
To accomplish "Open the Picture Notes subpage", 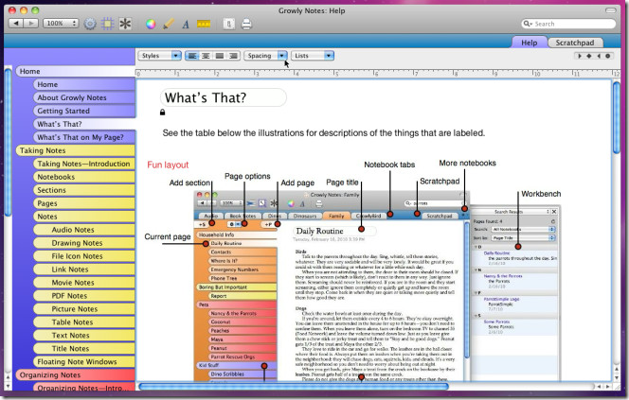I will point(84,309).
